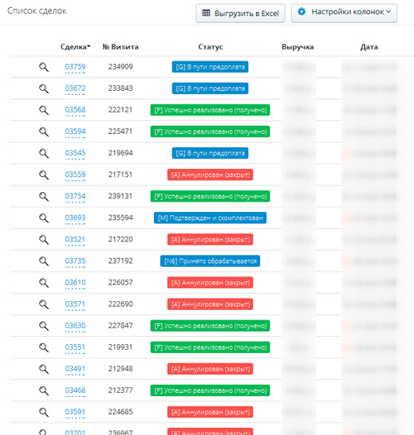Open deal link 03551

[75, 347]
